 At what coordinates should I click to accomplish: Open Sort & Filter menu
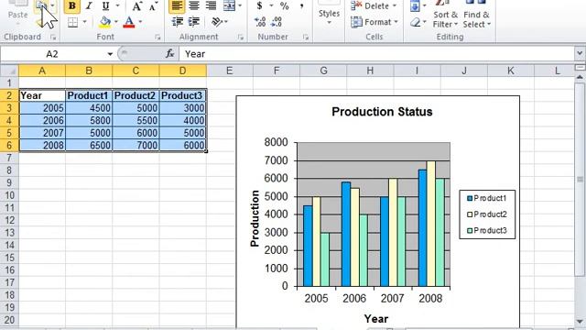pos(445,16)
